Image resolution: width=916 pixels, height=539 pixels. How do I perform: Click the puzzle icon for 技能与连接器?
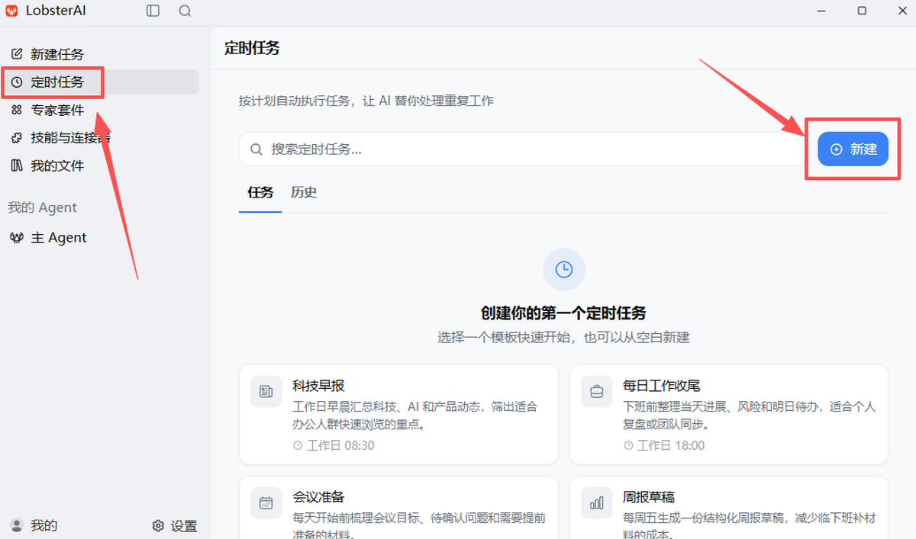point(17,138)
